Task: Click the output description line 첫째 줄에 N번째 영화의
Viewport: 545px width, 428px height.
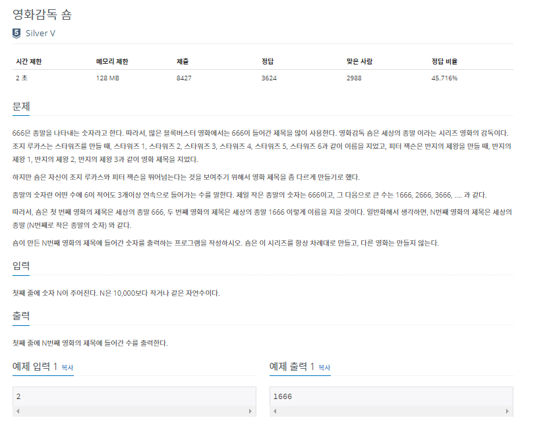Action: 90,343
